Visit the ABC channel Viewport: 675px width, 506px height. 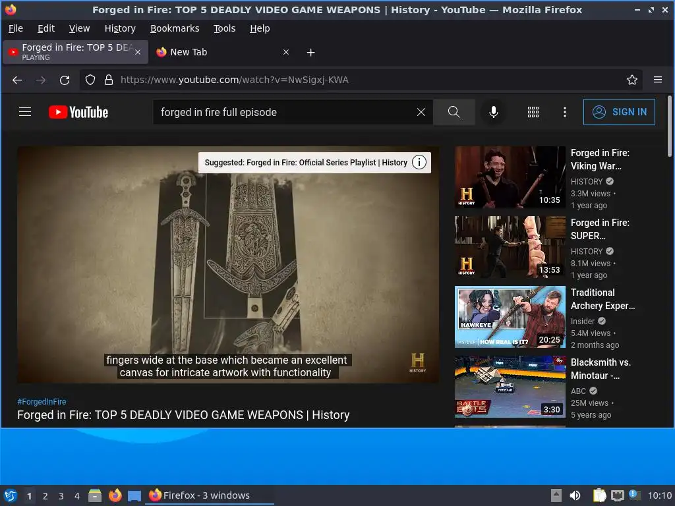pyautogui.click(x=578, y=391)
